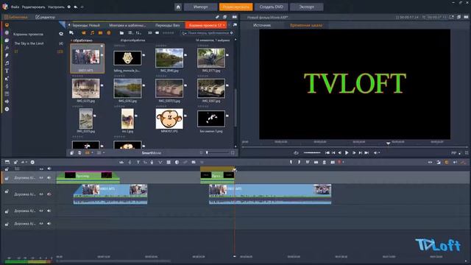Play the preview
The height and width of the screenshot is (265, 471).
(x=347, y=153)
